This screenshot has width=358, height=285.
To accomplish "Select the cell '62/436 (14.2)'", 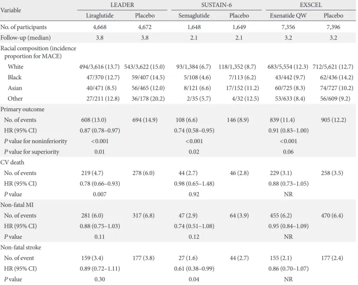I will coord(337,77).
